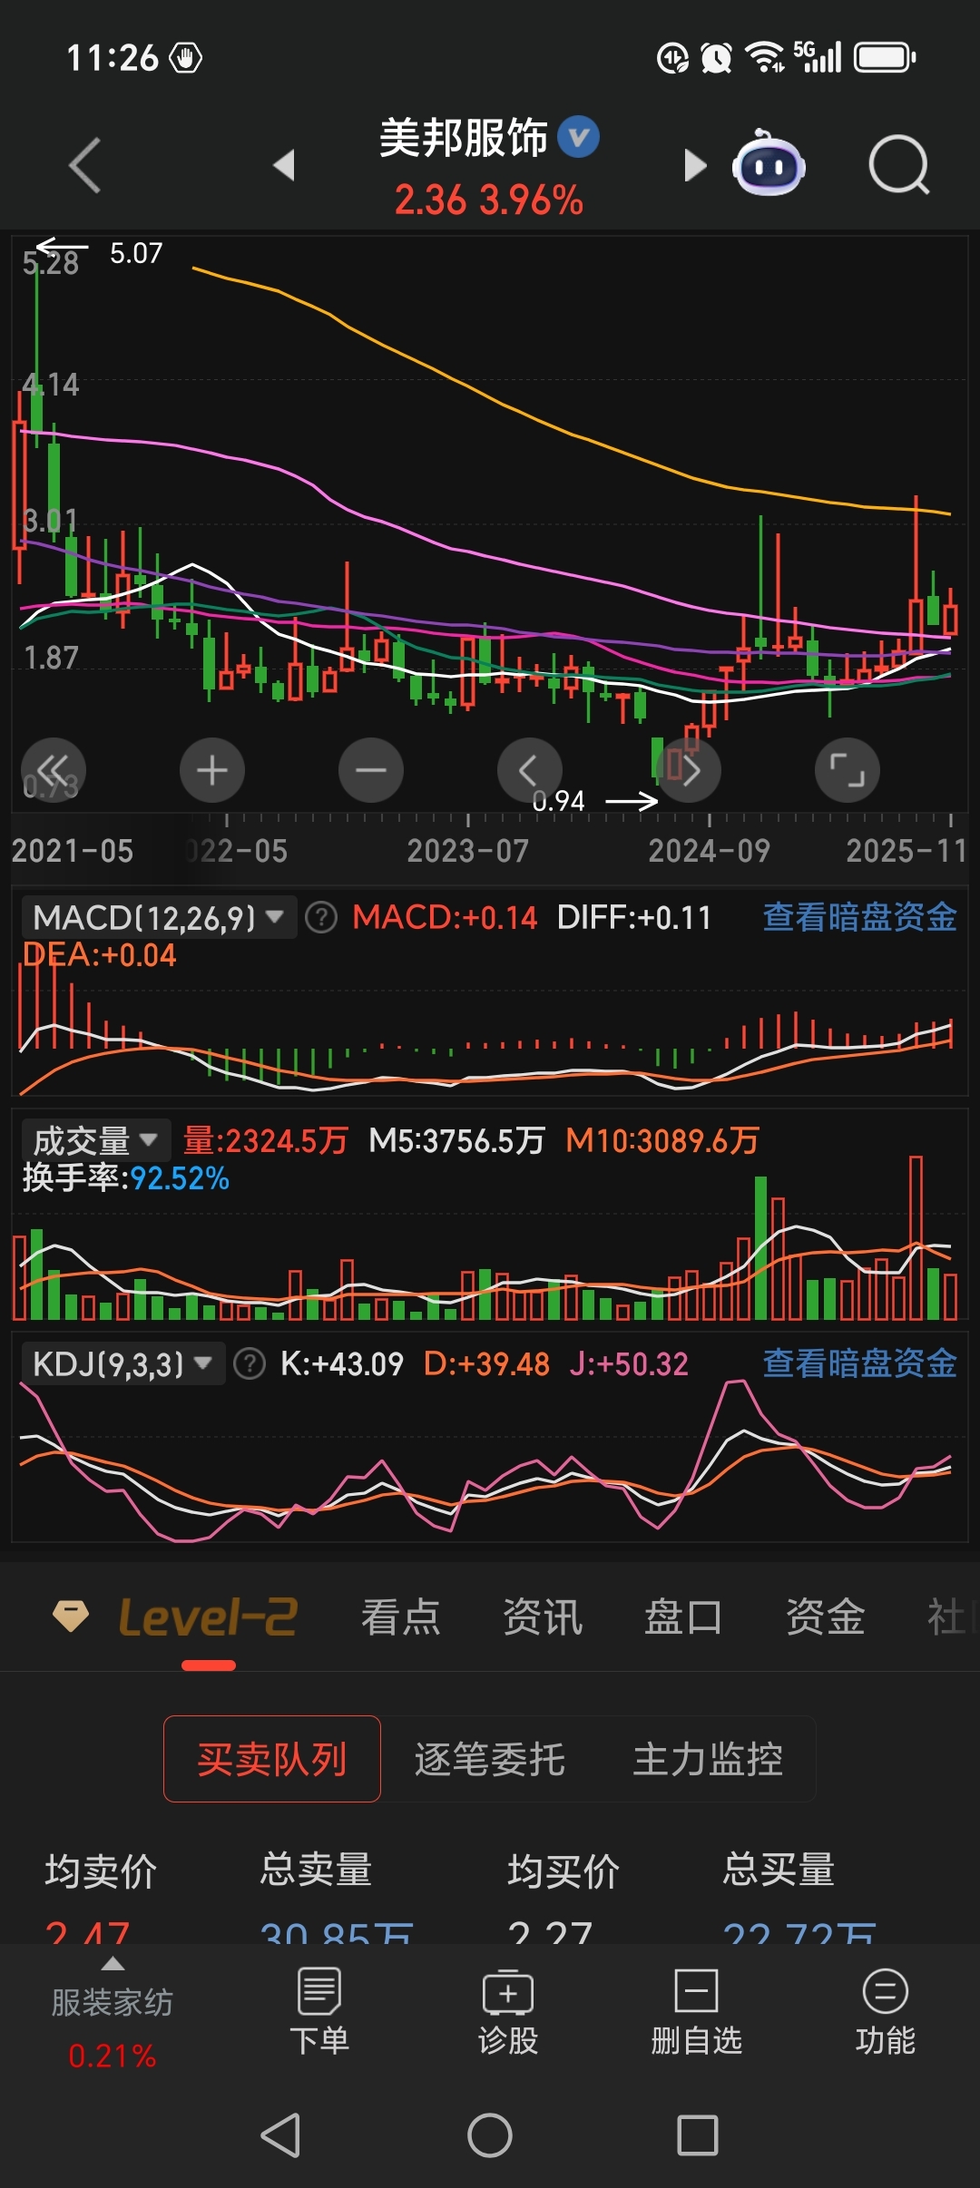This screenshot has width=980, height=2188.
Task: Select 逐笔委托 sub-tab
Action: [490, 1759]
